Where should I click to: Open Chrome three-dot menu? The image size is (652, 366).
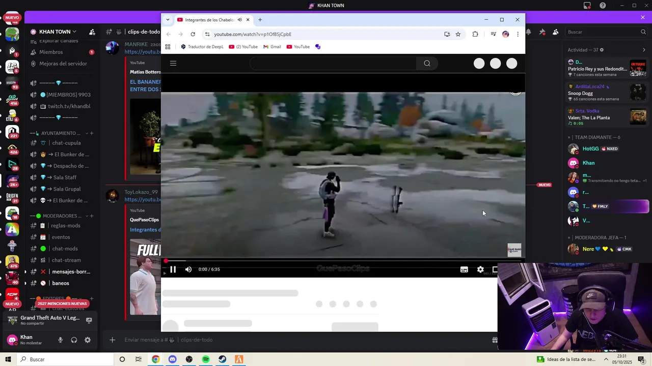[x=518, y=34]
